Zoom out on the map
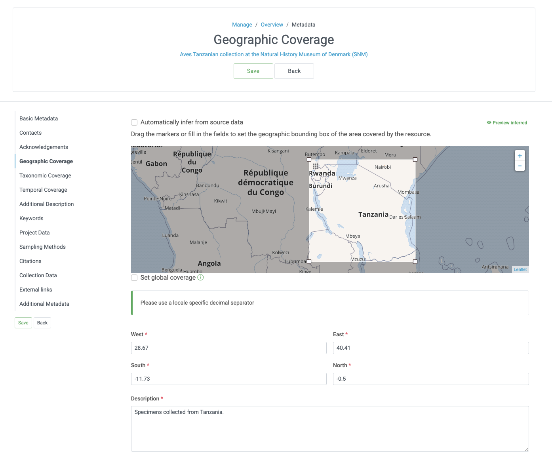552x467 pixels. [x=520, y=166]
